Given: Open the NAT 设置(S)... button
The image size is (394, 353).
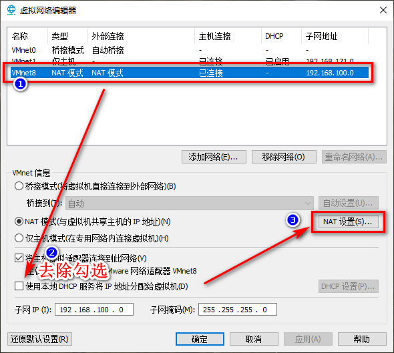Looking at the screenshot, I should tap(349, 222).
